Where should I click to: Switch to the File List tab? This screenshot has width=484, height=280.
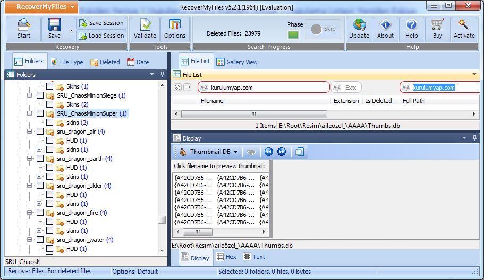(196, 62)
